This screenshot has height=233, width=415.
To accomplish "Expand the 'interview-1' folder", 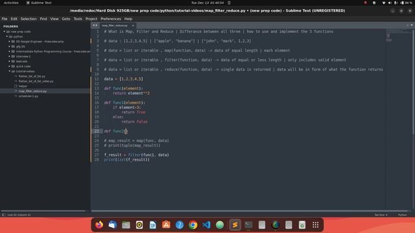I will [x=10, y=56].
